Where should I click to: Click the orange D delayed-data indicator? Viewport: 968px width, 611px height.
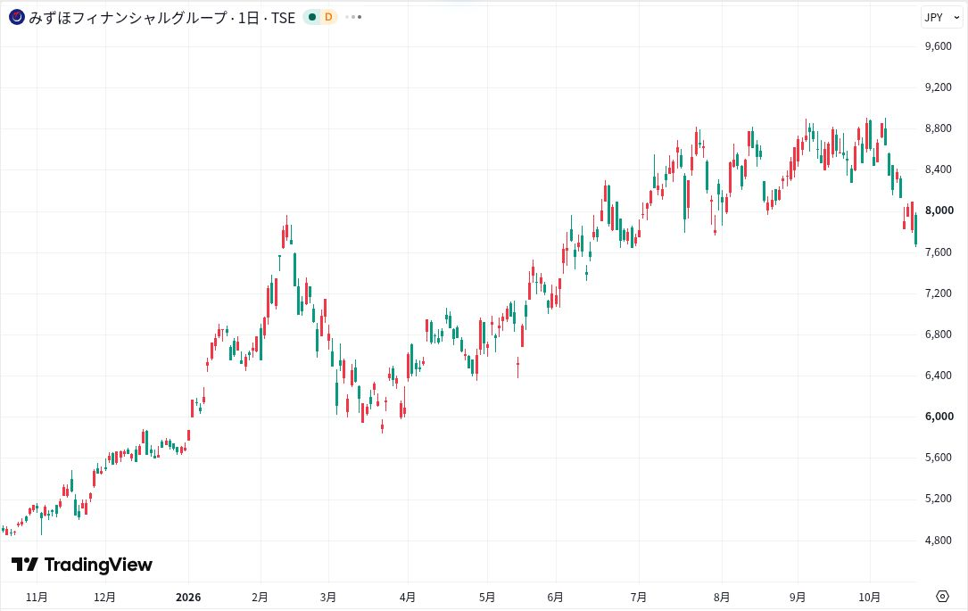pos(327,17)
